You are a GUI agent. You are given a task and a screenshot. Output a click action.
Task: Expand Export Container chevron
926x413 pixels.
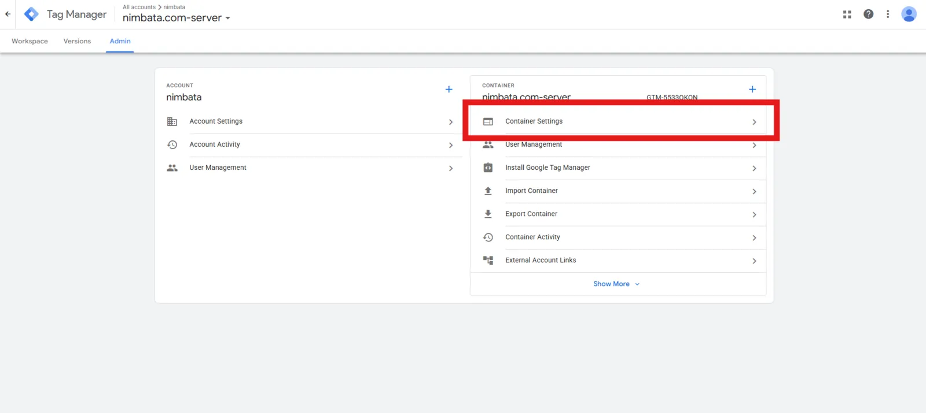[x=754, y=214]
